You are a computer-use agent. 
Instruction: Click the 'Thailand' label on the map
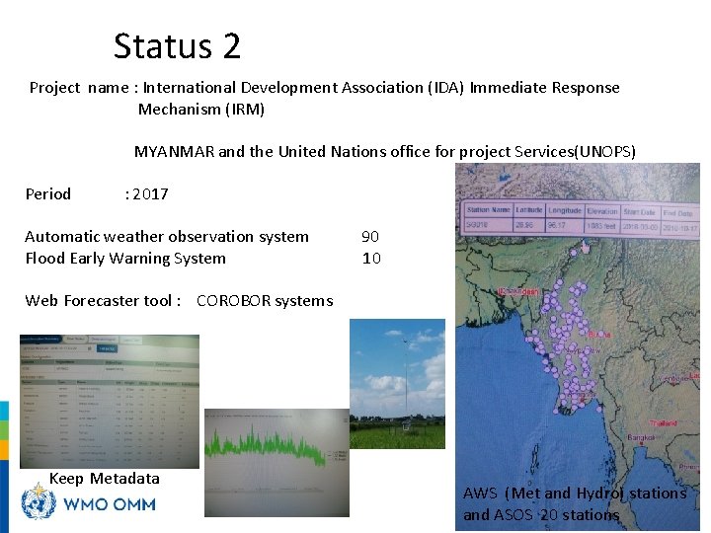click(663, 422)
